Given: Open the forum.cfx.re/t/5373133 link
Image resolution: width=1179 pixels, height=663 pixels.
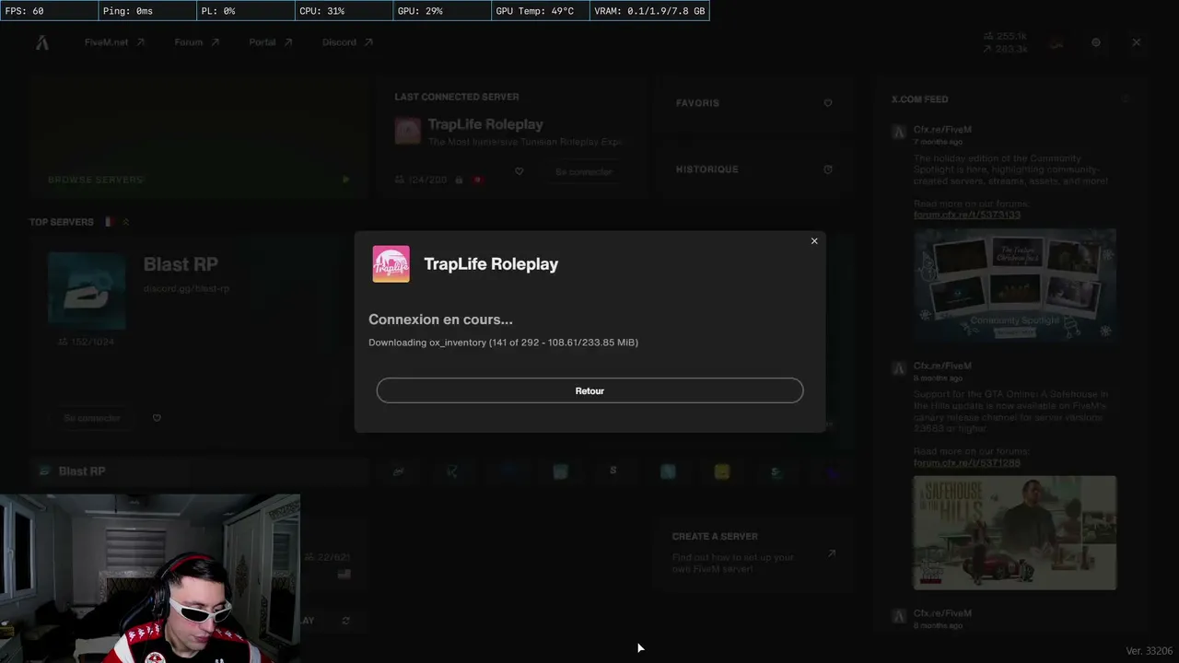Looking at the screenshot, I should [x=967, y=215].
